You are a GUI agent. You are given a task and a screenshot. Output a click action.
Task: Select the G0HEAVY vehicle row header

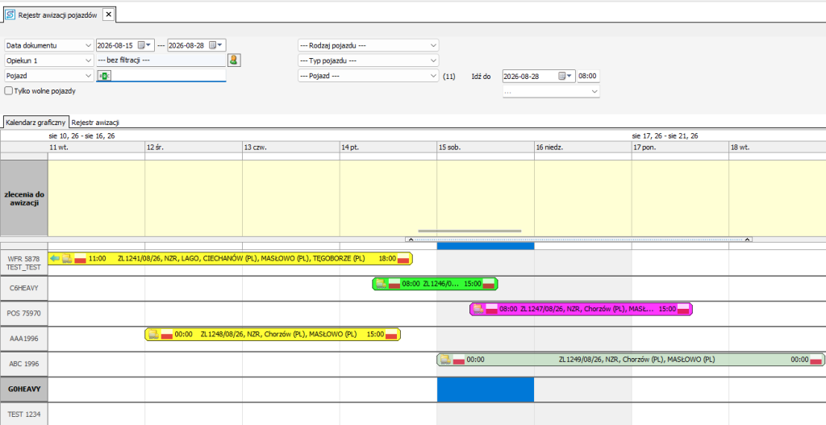click(x=24, y=390)
